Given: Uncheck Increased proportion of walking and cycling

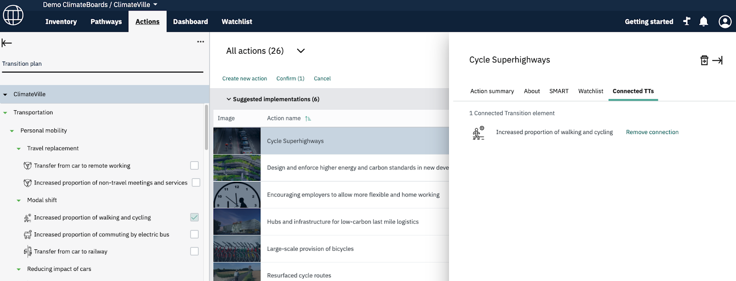Looking at the screenshot, I should coord(195,217).
